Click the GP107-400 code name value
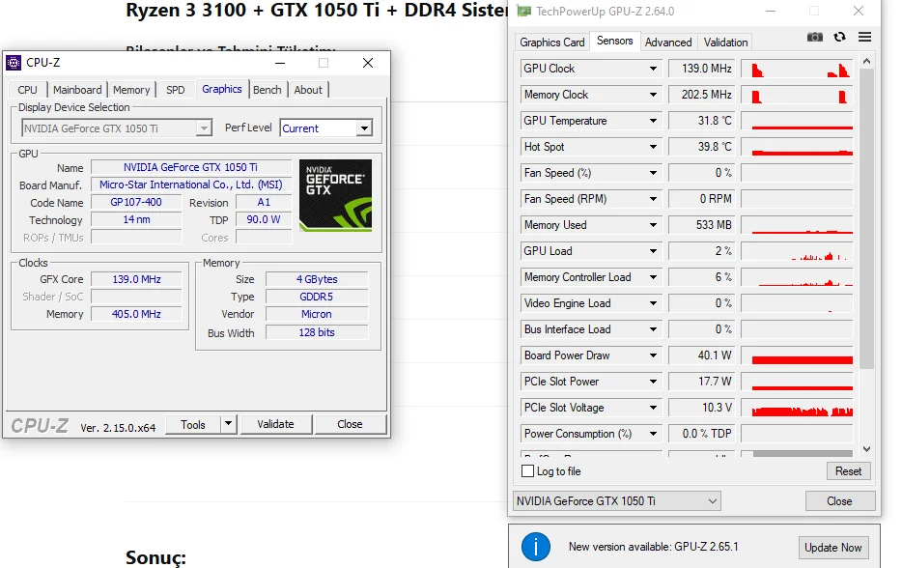Image resolution: width=902 pixels, height=568 pixels. pyautogui.click(x=136, y=203)
